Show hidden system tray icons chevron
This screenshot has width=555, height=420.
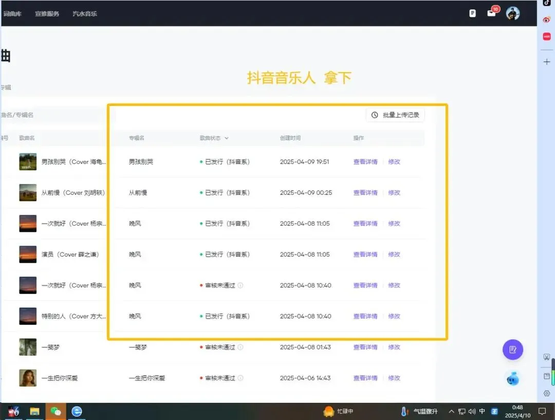click(x=451, y=411)
